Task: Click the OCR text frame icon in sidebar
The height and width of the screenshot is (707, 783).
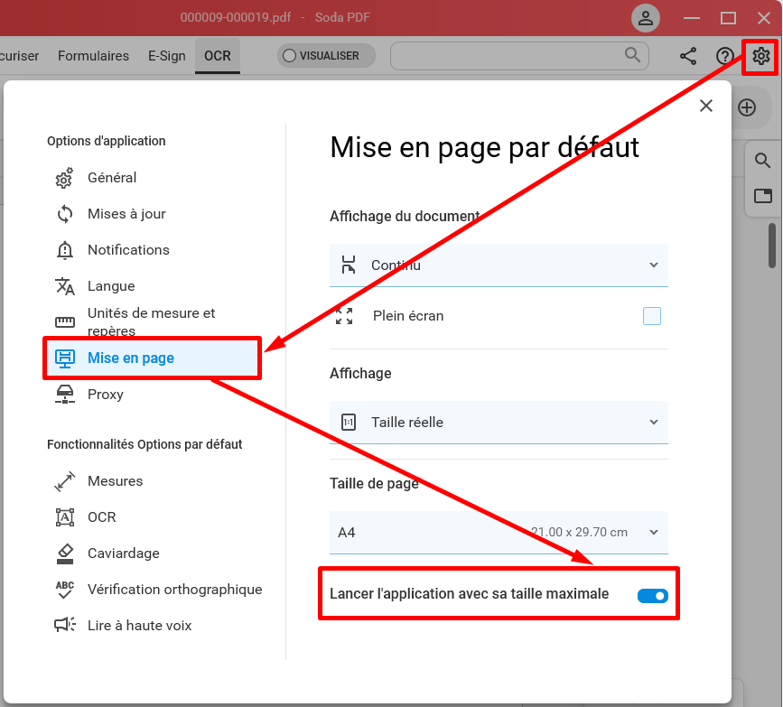Action: (x=64, y=517)
